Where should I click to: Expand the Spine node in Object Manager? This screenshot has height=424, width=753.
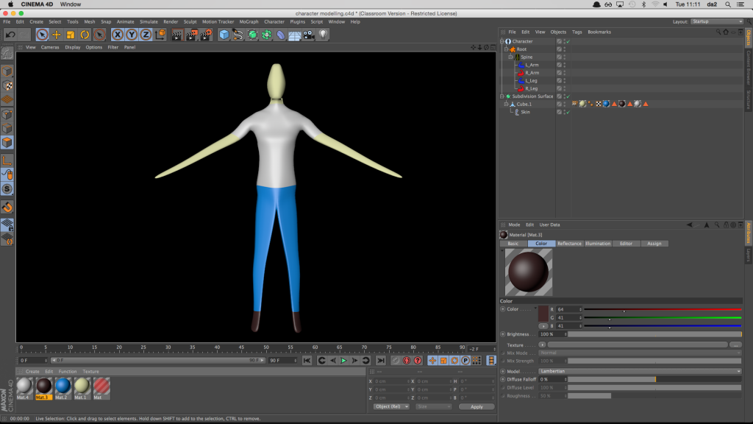[x=510, y=57]
